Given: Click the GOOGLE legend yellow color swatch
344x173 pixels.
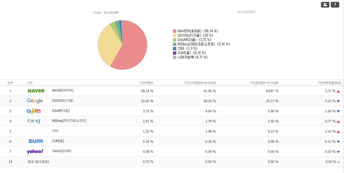Looking at the screenshot, I should 175,36.
